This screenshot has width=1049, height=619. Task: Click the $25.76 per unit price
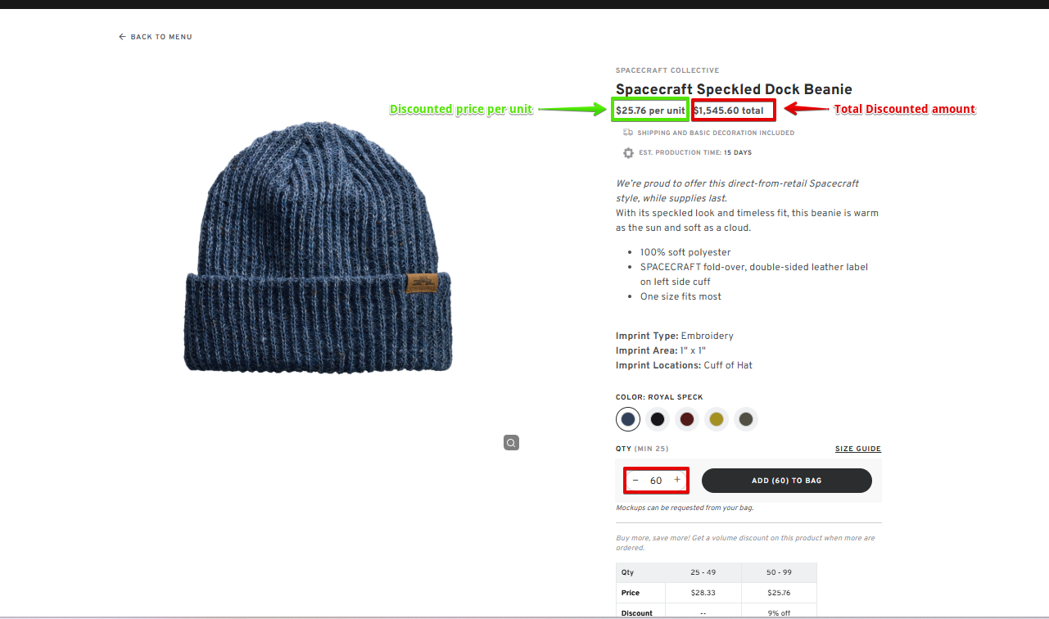(650, 111)
